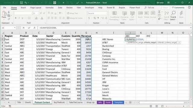Viewport: 193px width, 108px height.
Task: Click Merge & Center button
Action: coord(75,18)
